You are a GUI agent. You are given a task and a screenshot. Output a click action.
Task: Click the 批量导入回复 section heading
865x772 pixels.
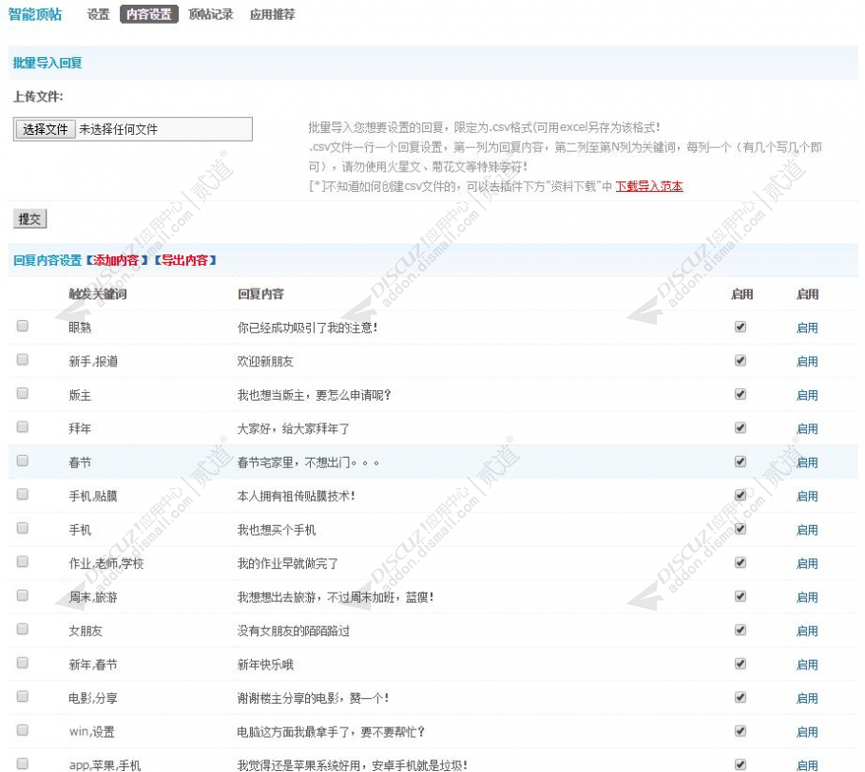tap(48, 63)
